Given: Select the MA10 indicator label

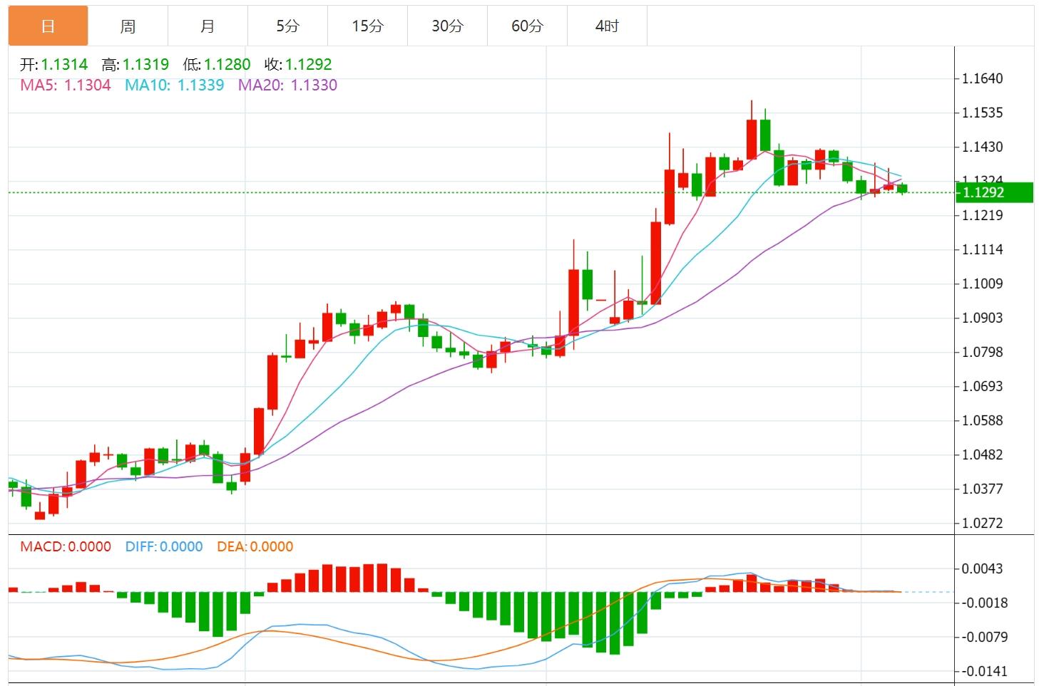Looking at the screenshot, I should [x=174, y=85].
